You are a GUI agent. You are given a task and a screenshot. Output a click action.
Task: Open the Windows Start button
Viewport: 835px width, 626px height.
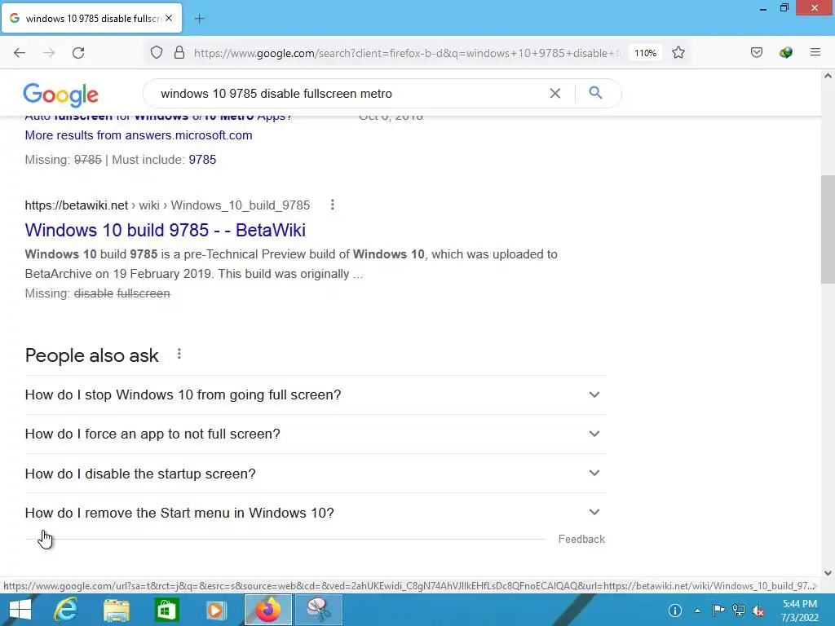(x=20, y=610)
